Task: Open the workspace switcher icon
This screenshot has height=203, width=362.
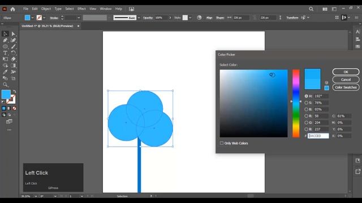Action: click(334, 9)
